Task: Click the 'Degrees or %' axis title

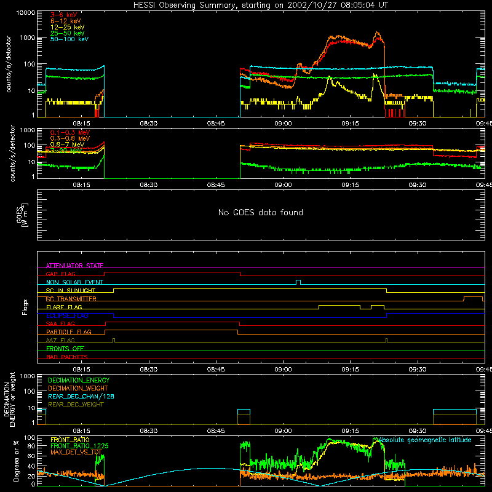Action: [x=16, y=461]
